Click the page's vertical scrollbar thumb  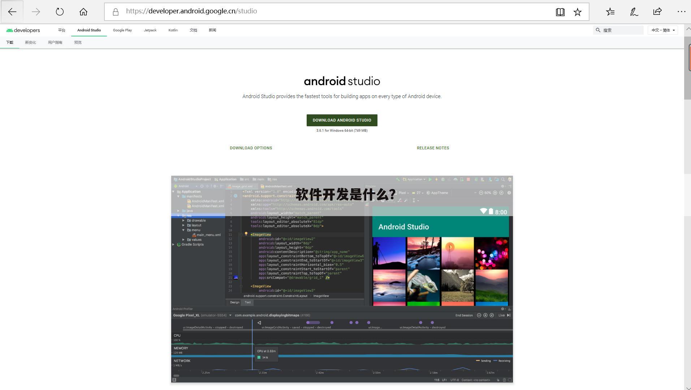pos(687,68)
